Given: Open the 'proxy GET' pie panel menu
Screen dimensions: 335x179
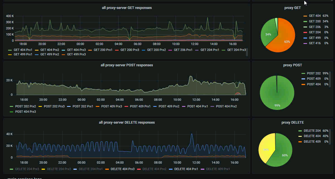Looking at the screenshot, I should coord(293,8).
